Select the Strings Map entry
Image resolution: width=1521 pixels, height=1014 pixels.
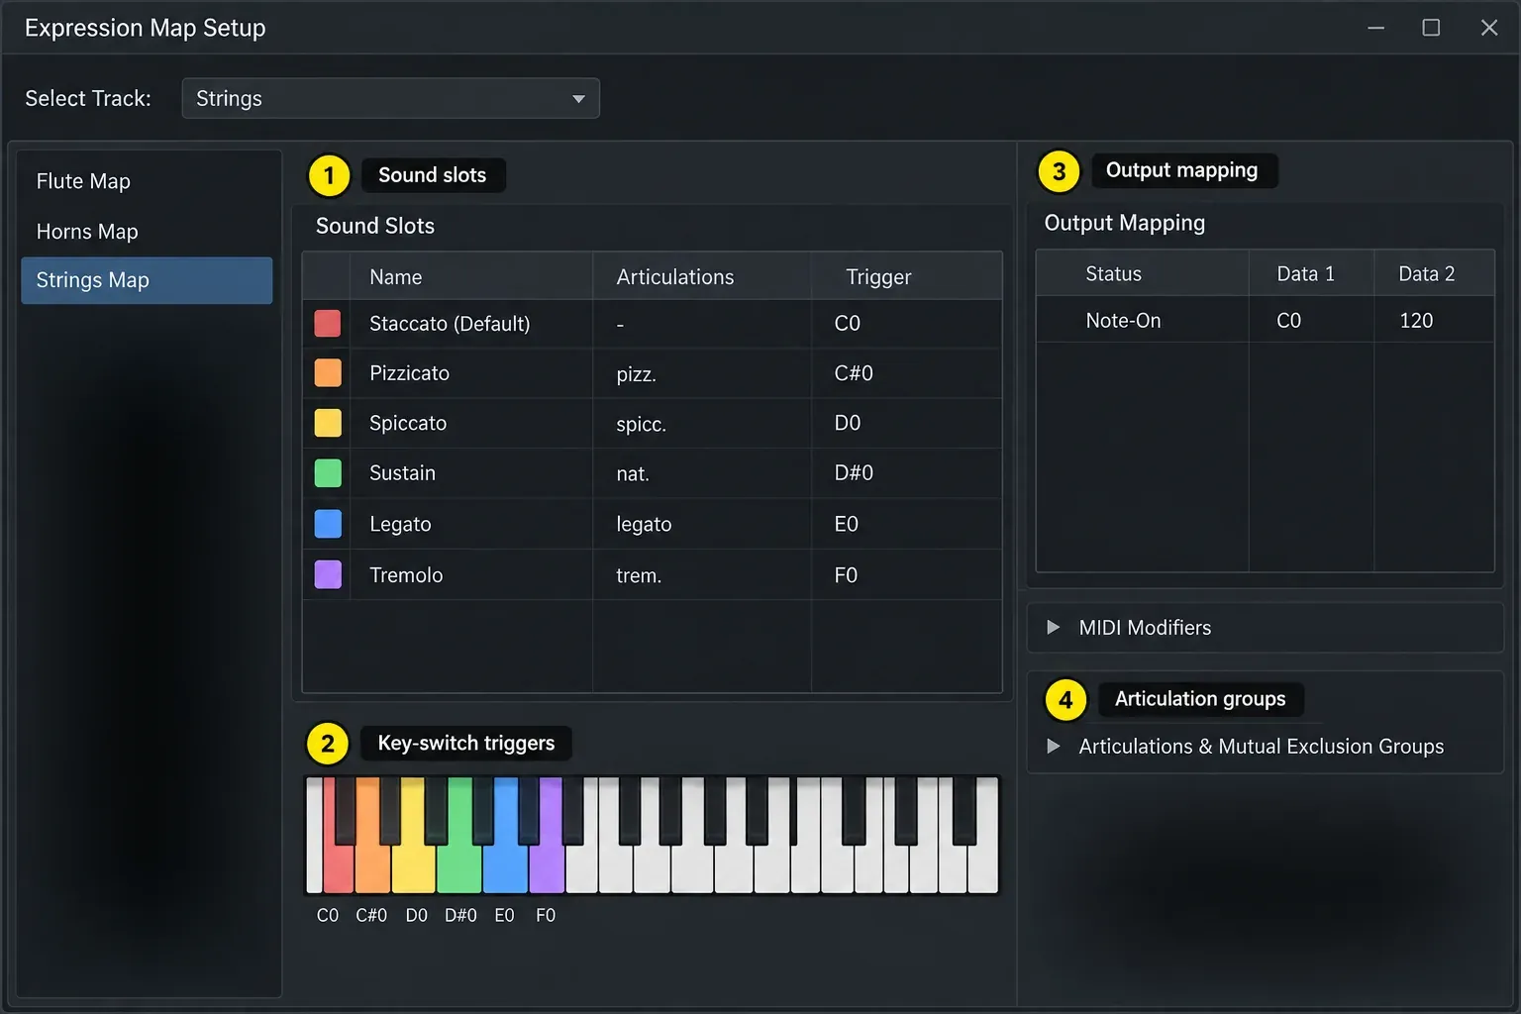click(147, 280)
